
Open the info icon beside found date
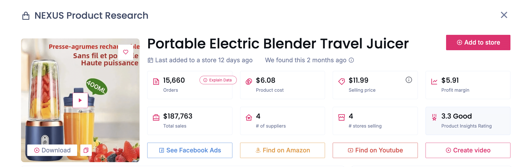[352, 60]
